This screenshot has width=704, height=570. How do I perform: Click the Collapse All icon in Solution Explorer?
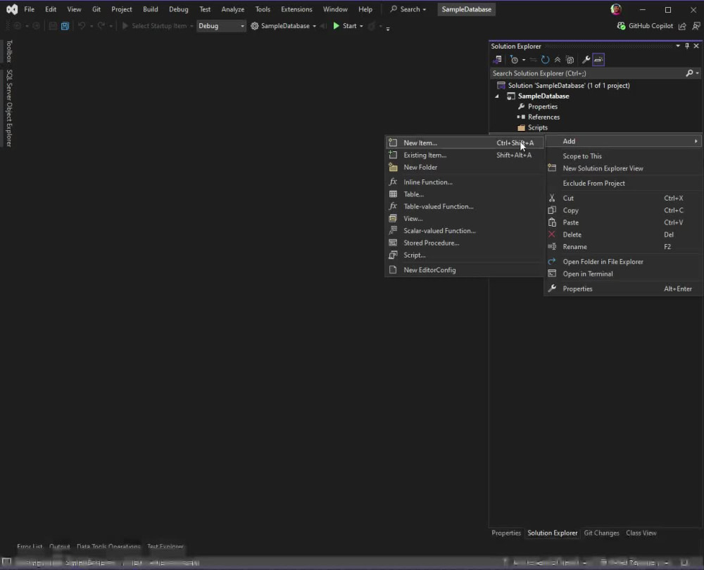[557, 60]
